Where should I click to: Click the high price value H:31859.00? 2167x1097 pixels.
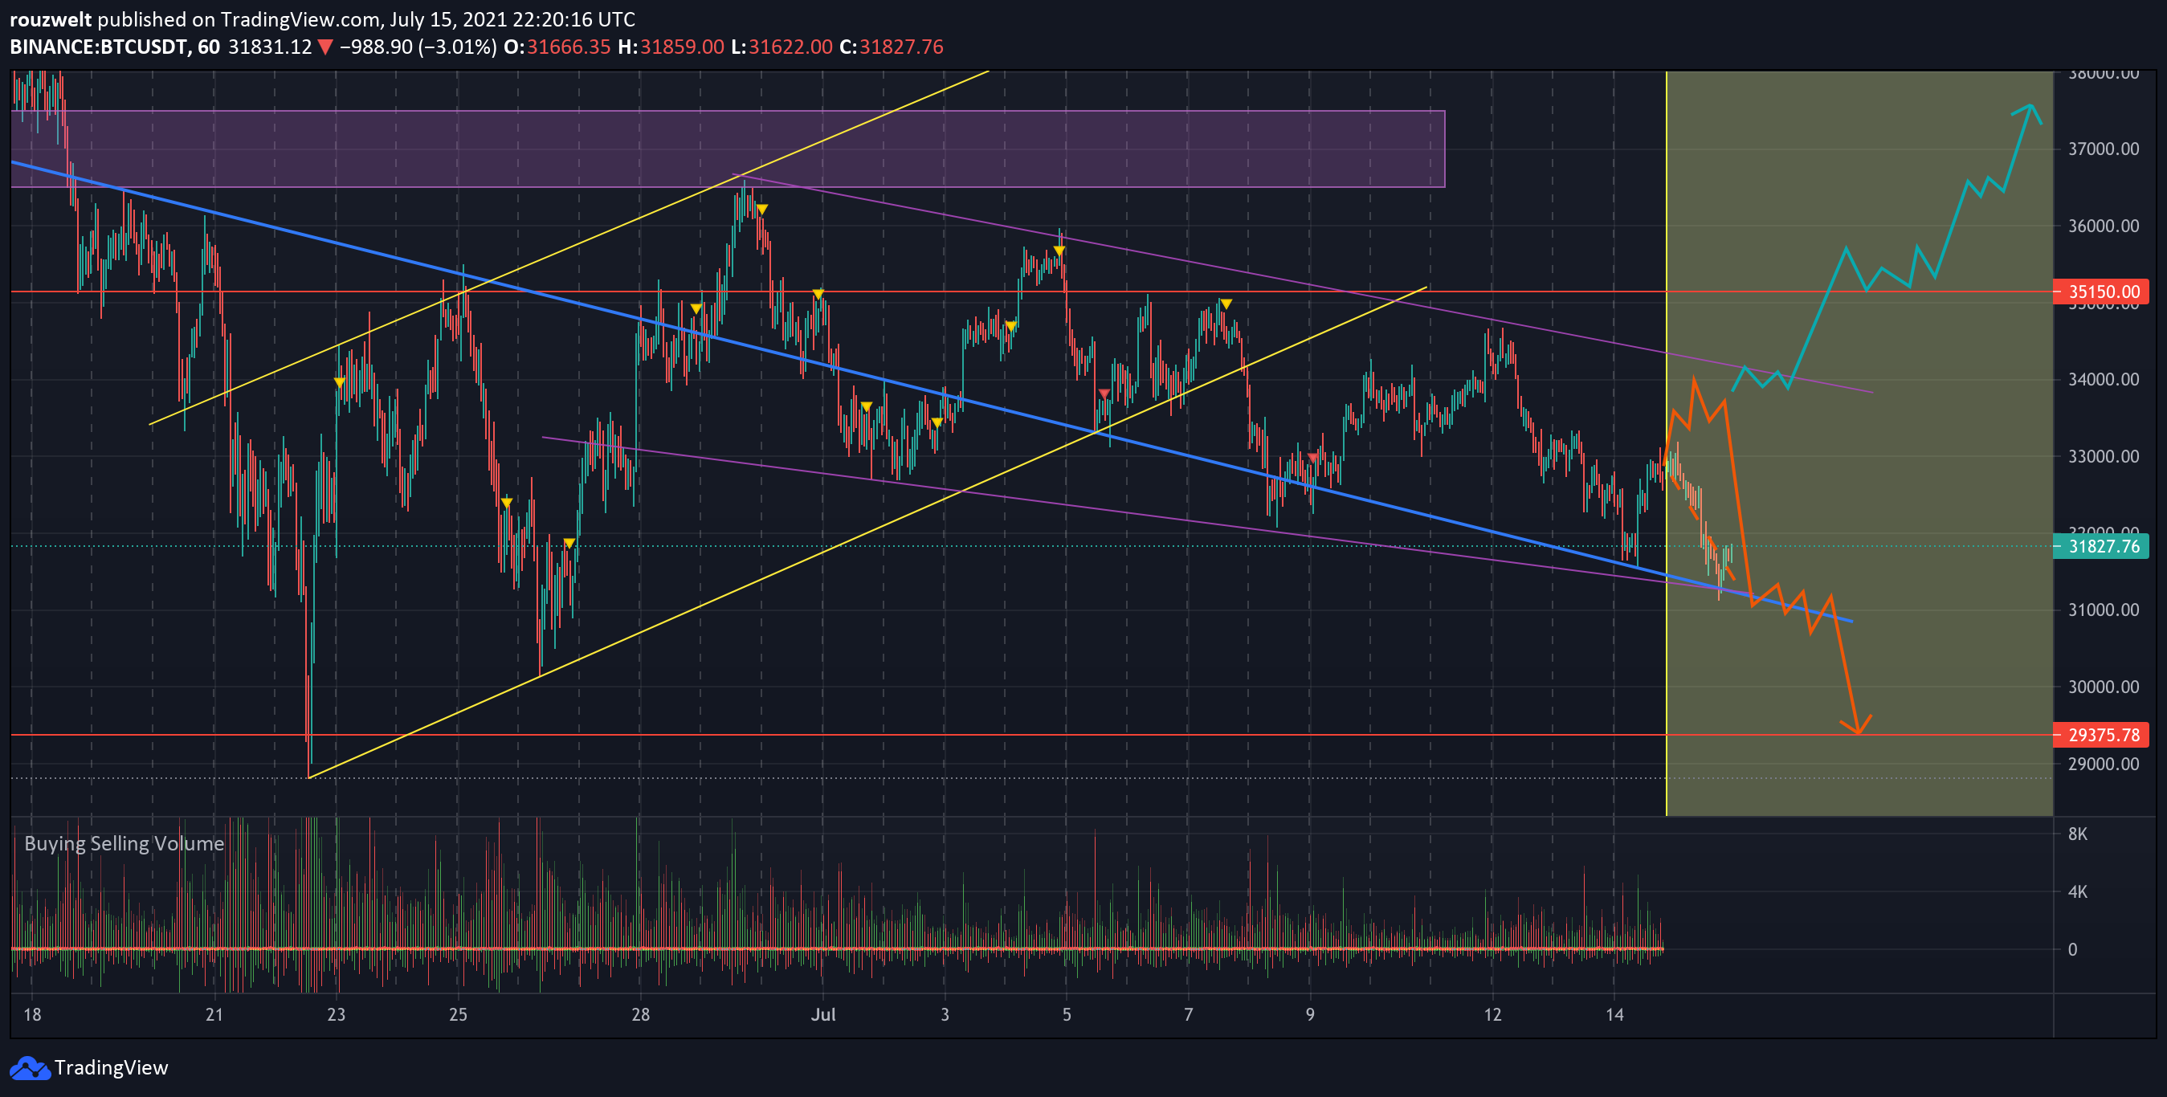pyautogui.click(x=671, y=47)
